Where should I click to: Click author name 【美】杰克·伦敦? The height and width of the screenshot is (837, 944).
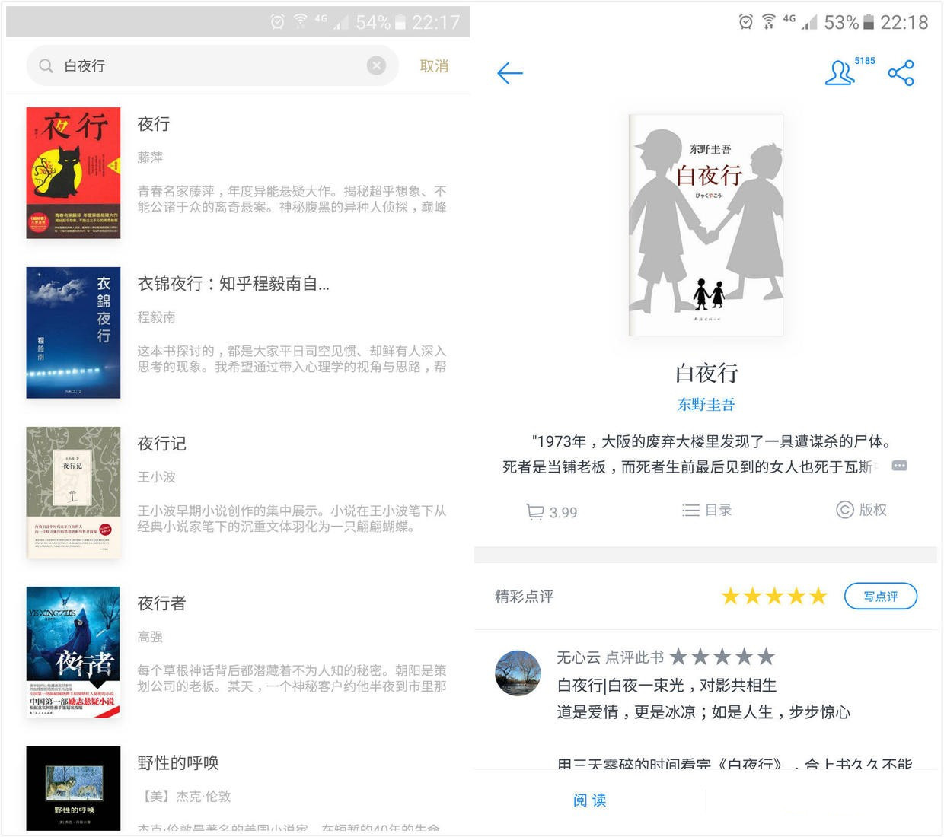(184, 797)
